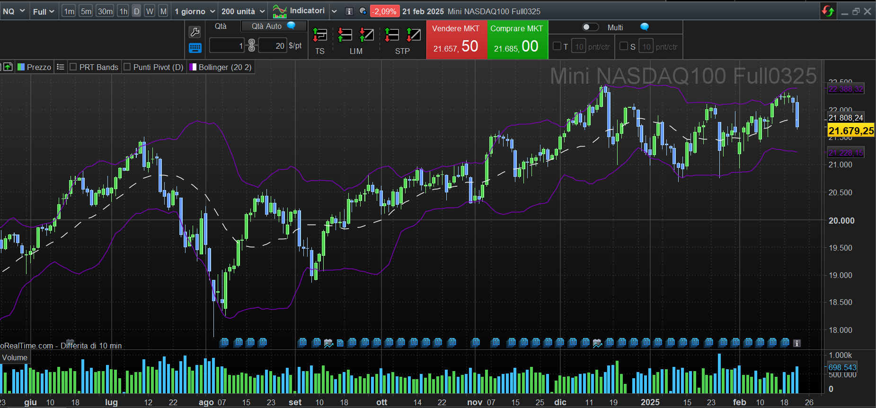Viewport: 876px width, 408px height.
Task: Click the Vendere MKT sell button
Action: pos(456,40)
